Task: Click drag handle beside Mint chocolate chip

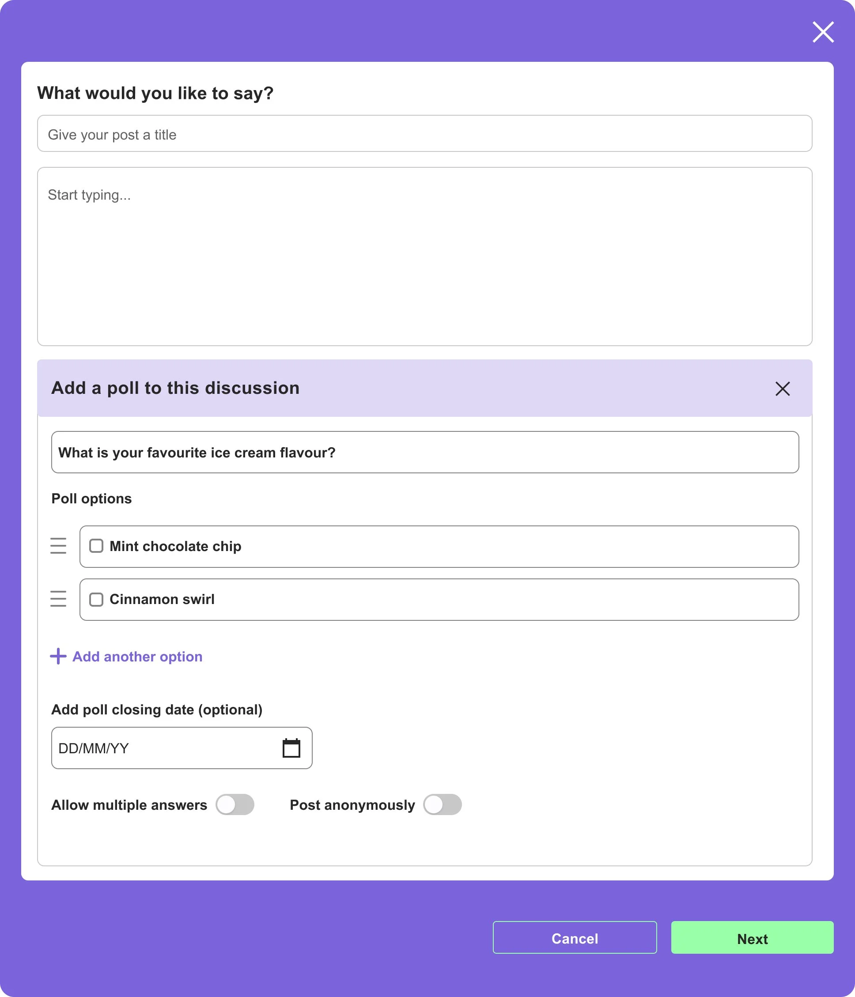Action: (x=58, y=546)
